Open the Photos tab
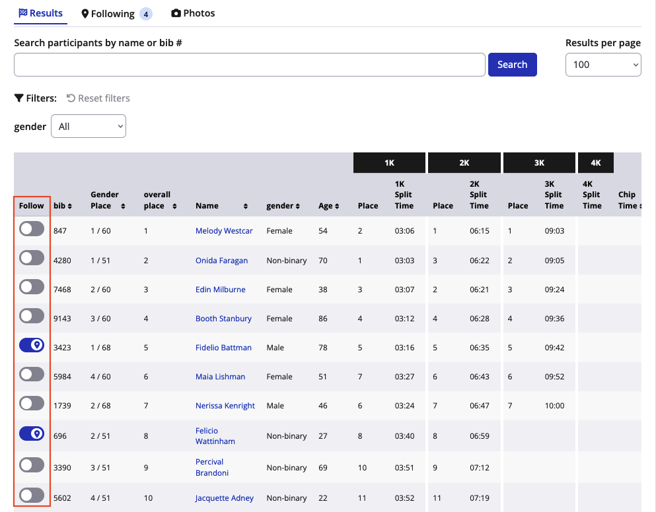The width and height of the screenshot is (656, 512). coord(193,13)
